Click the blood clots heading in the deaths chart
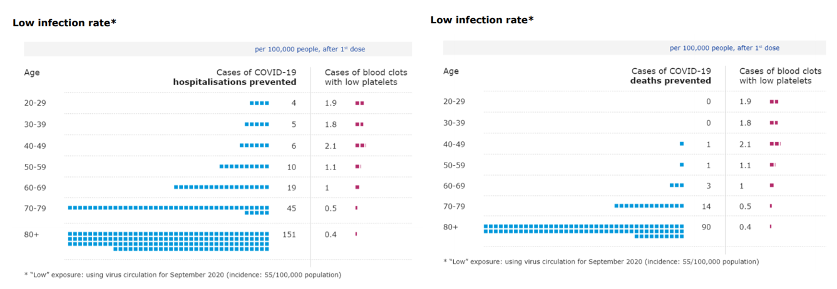This screenshot has width=837, height=289. (x=775, y=76)
